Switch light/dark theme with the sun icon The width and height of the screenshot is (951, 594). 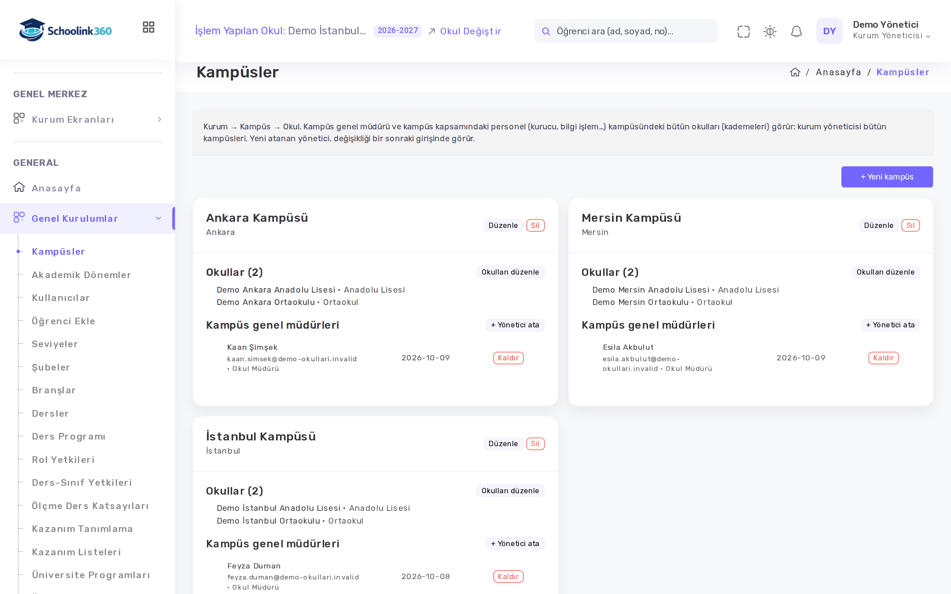coord(770,31)
